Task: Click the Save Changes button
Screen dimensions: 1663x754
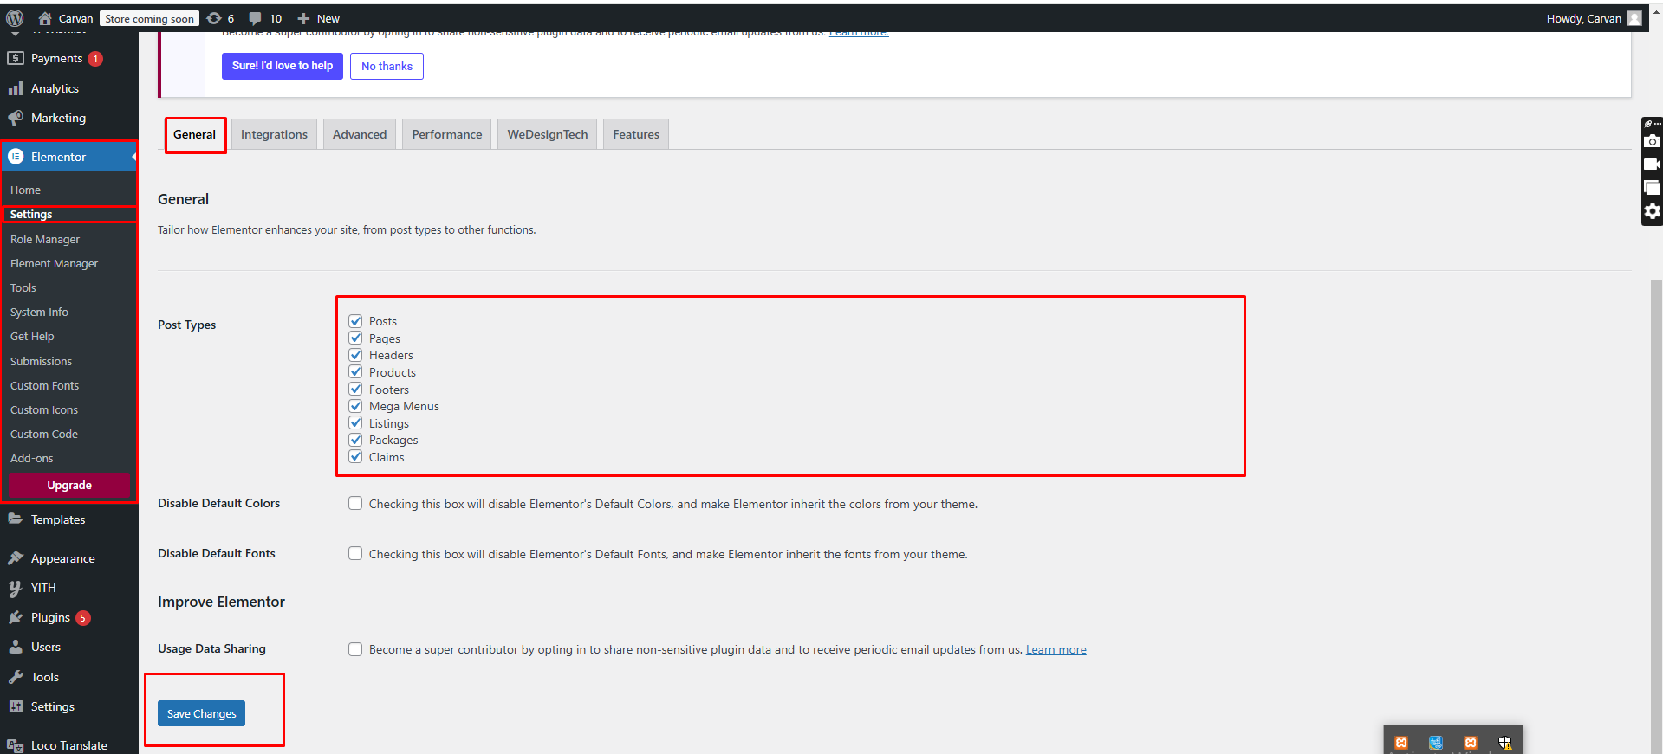Action: pyautogui.click(x=201, y=713)
